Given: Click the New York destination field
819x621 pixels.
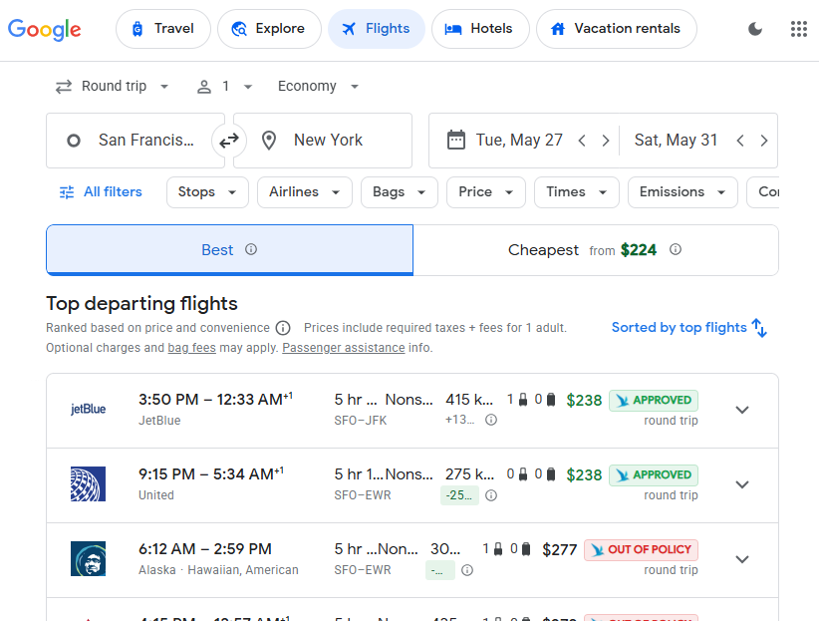Looking at the screenshot, I should 322,141.
